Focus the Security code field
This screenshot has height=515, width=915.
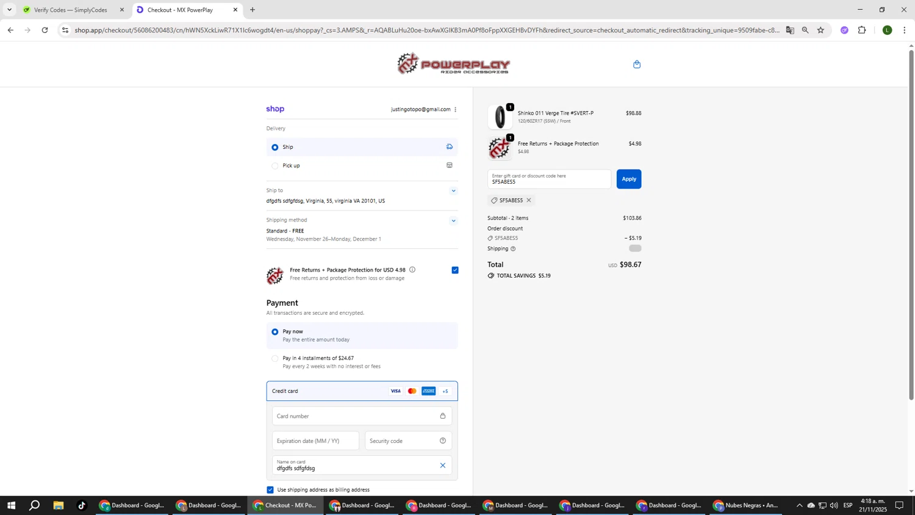click(x=409, y=441)
